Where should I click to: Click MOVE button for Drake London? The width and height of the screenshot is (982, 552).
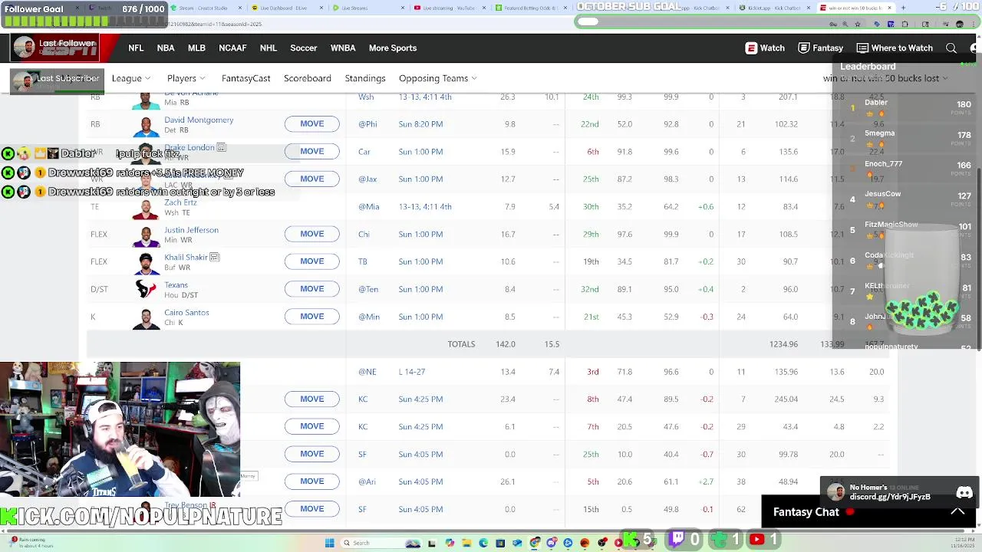point(312,152)
